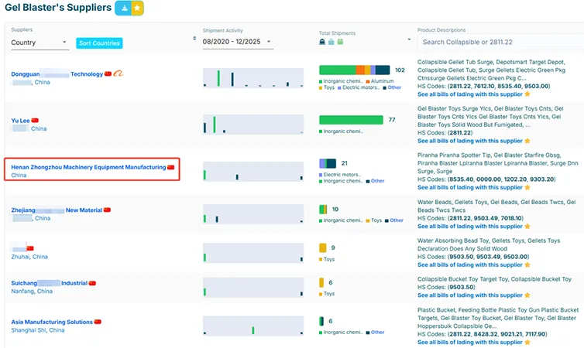The image size is (584, 348).
Task: Click the ship icon under Total Shipments
Action: coord(322,43)
